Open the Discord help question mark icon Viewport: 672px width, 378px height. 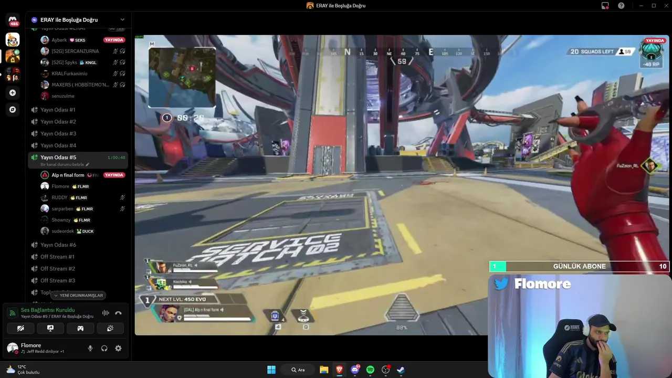point(621,6)
